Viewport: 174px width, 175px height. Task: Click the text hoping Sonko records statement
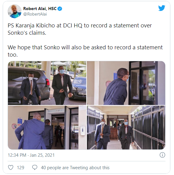[85, 51]
